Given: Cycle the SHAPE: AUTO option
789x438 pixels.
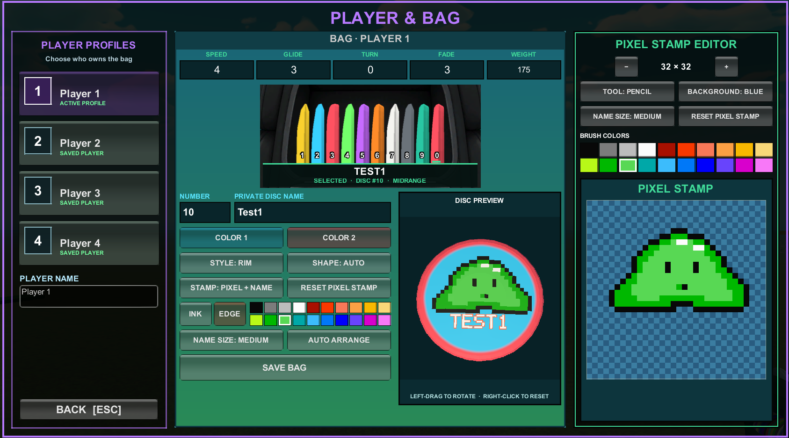Looking at the screenshot, I should pyautogui.click(x=339, y=263).
